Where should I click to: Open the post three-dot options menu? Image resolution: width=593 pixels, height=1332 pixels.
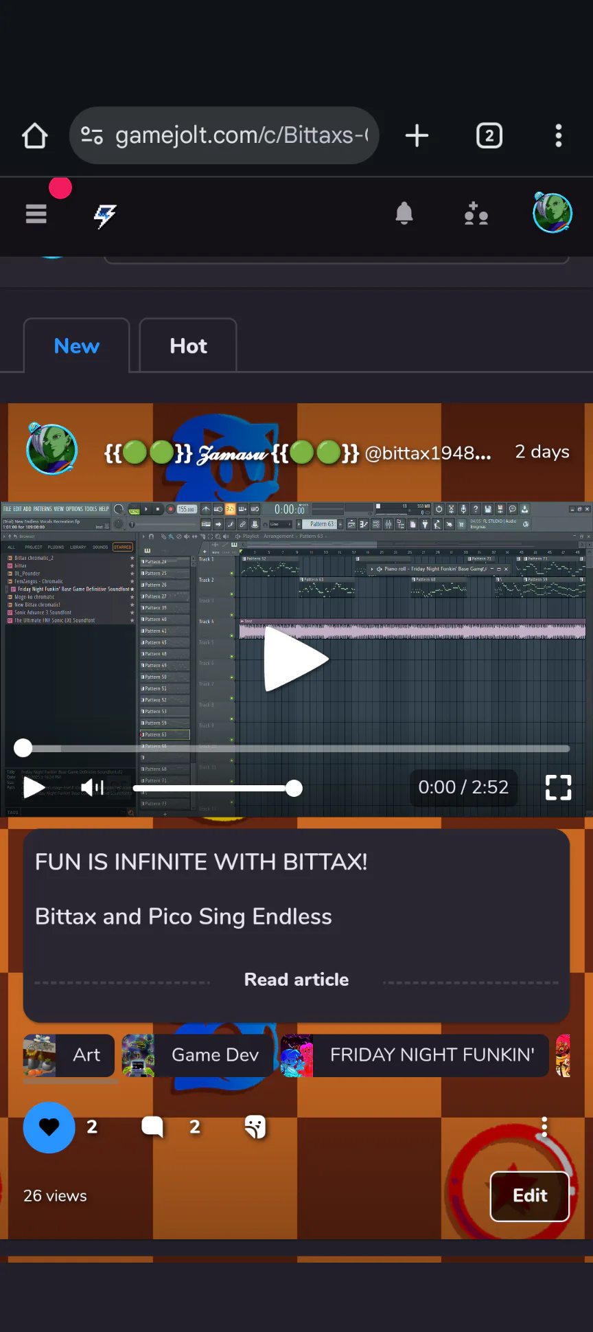coord(544,1127)
